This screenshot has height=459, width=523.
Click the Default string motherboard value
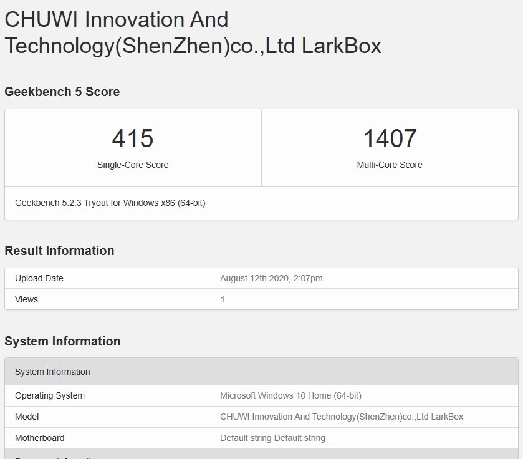pyautogui.click(x=272, y=438)
